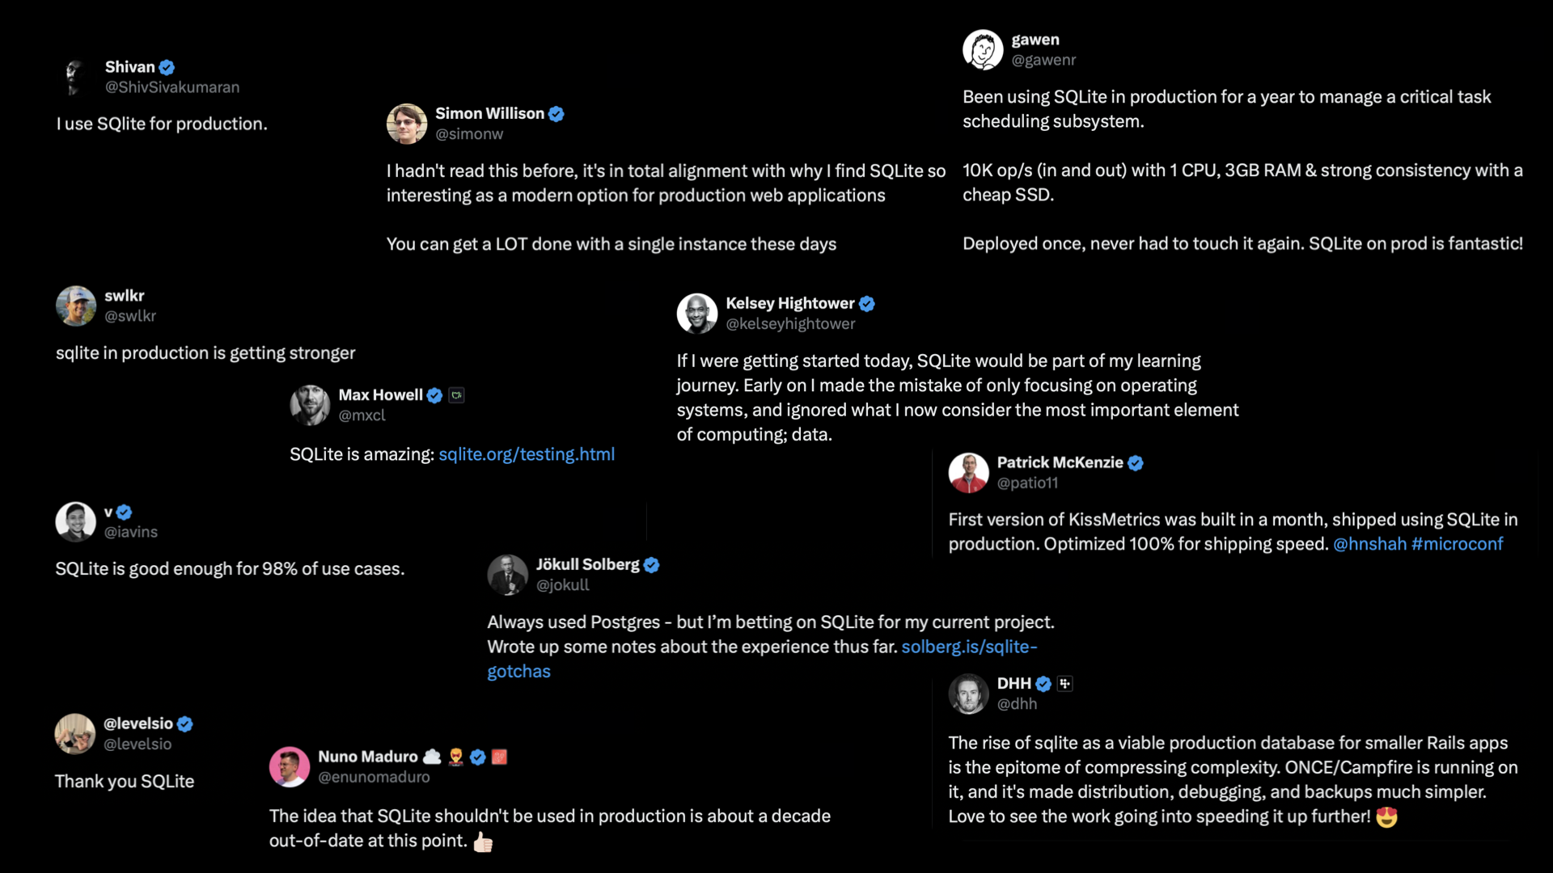Open gawen's cartoon avatar
Image resolution: width=1553 pixels, height=873 pixels.
[983, 50]
